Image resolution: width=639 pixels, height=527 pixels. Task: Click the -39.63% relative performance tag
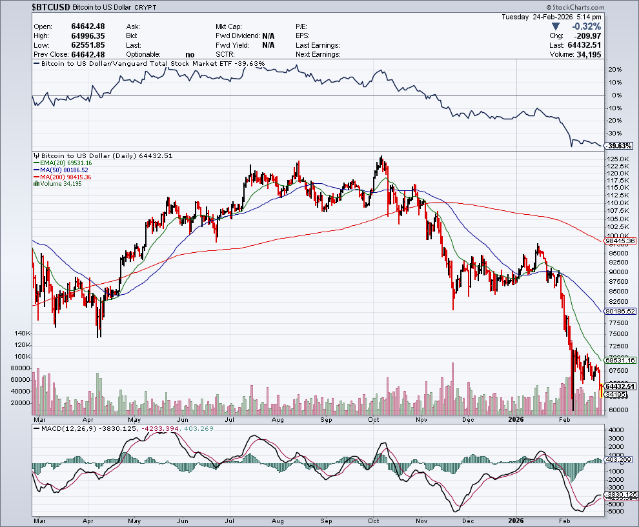[619, 146]
